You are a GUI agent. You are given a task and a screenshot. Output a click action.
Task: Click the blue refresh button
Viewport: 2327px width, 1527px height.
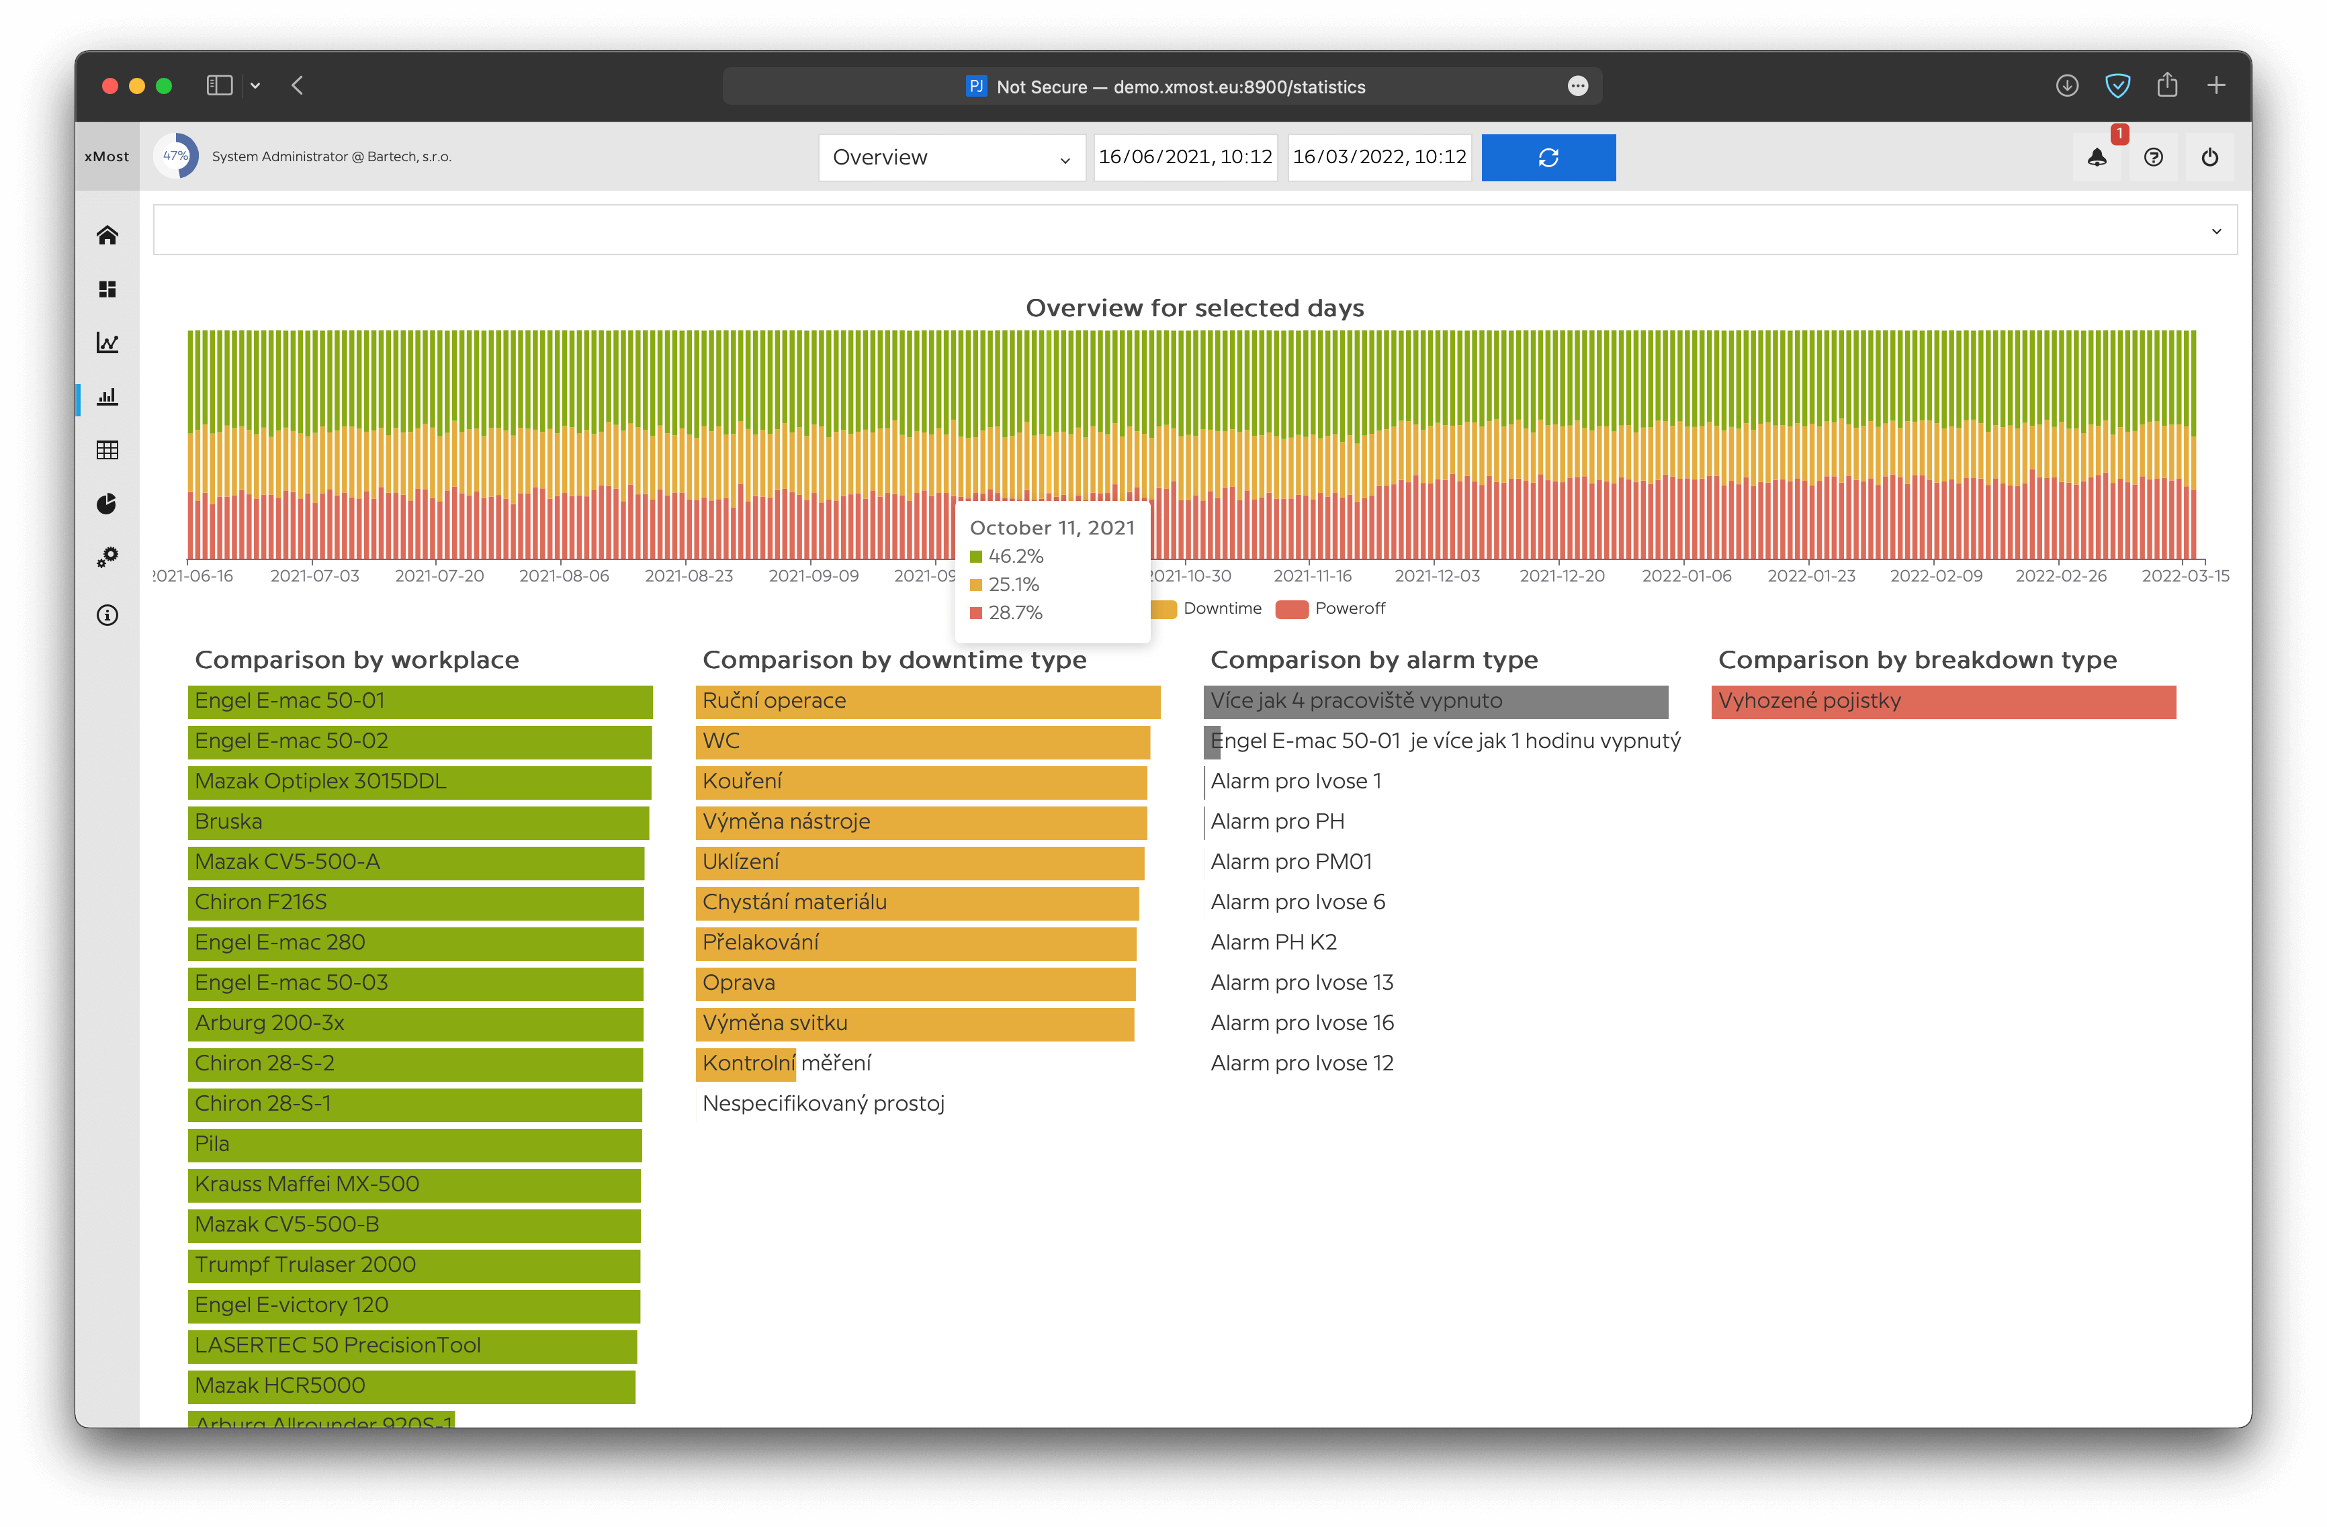pyautogui.click(x=1548, y=157)
